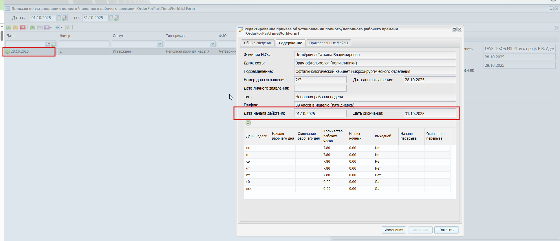
Task: Select the 'вск' row in schedule table
Action: [347, 189]
